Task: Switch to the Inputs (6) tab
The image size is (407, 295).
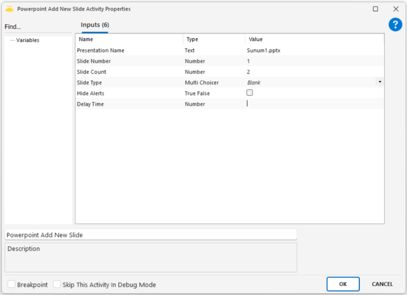Action: click(x=95, y=25)
